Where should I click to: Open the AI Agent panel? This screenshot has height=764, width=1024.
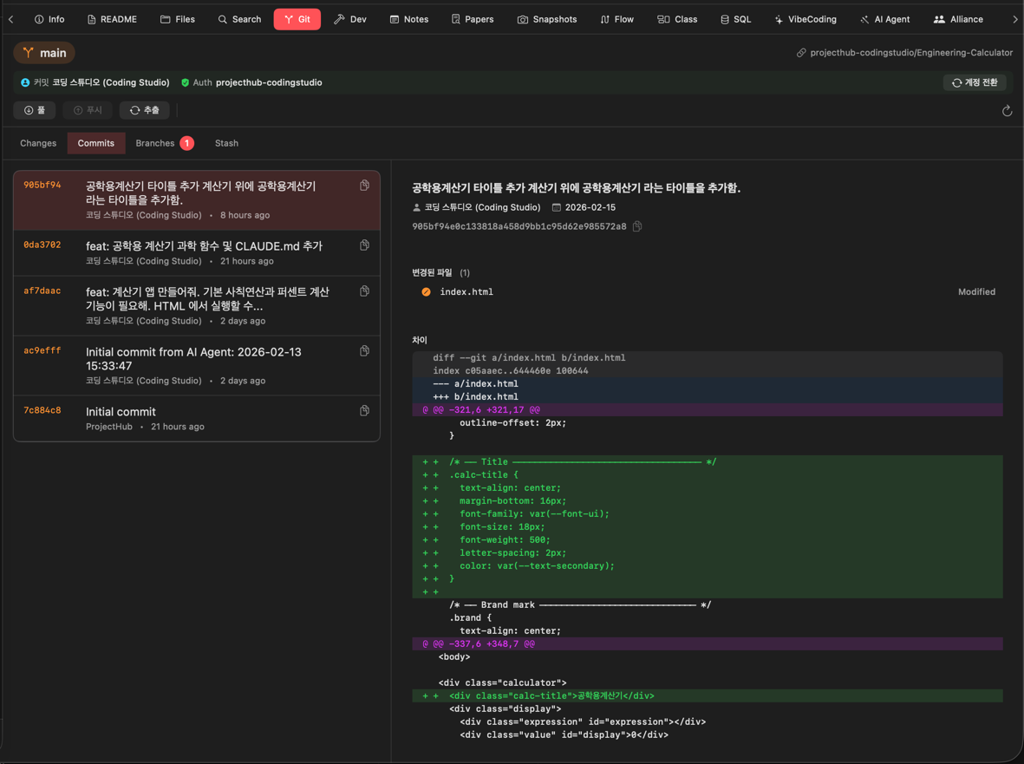point(884,18)
